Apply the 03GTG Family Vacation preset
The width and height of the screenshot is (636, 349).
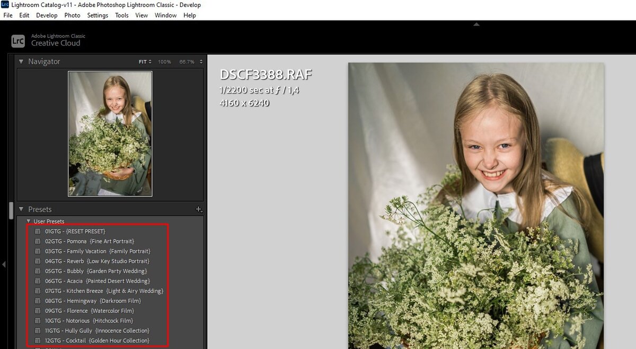click(x=98, y=251)
